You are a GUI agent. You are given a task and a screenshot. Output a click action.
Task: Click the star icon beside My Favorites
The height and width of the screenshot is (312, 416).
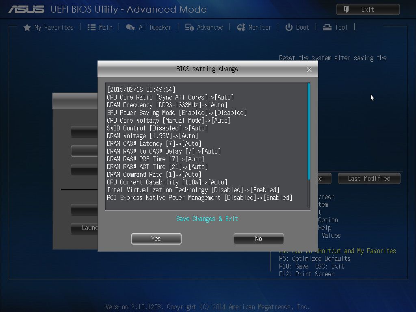27,27
